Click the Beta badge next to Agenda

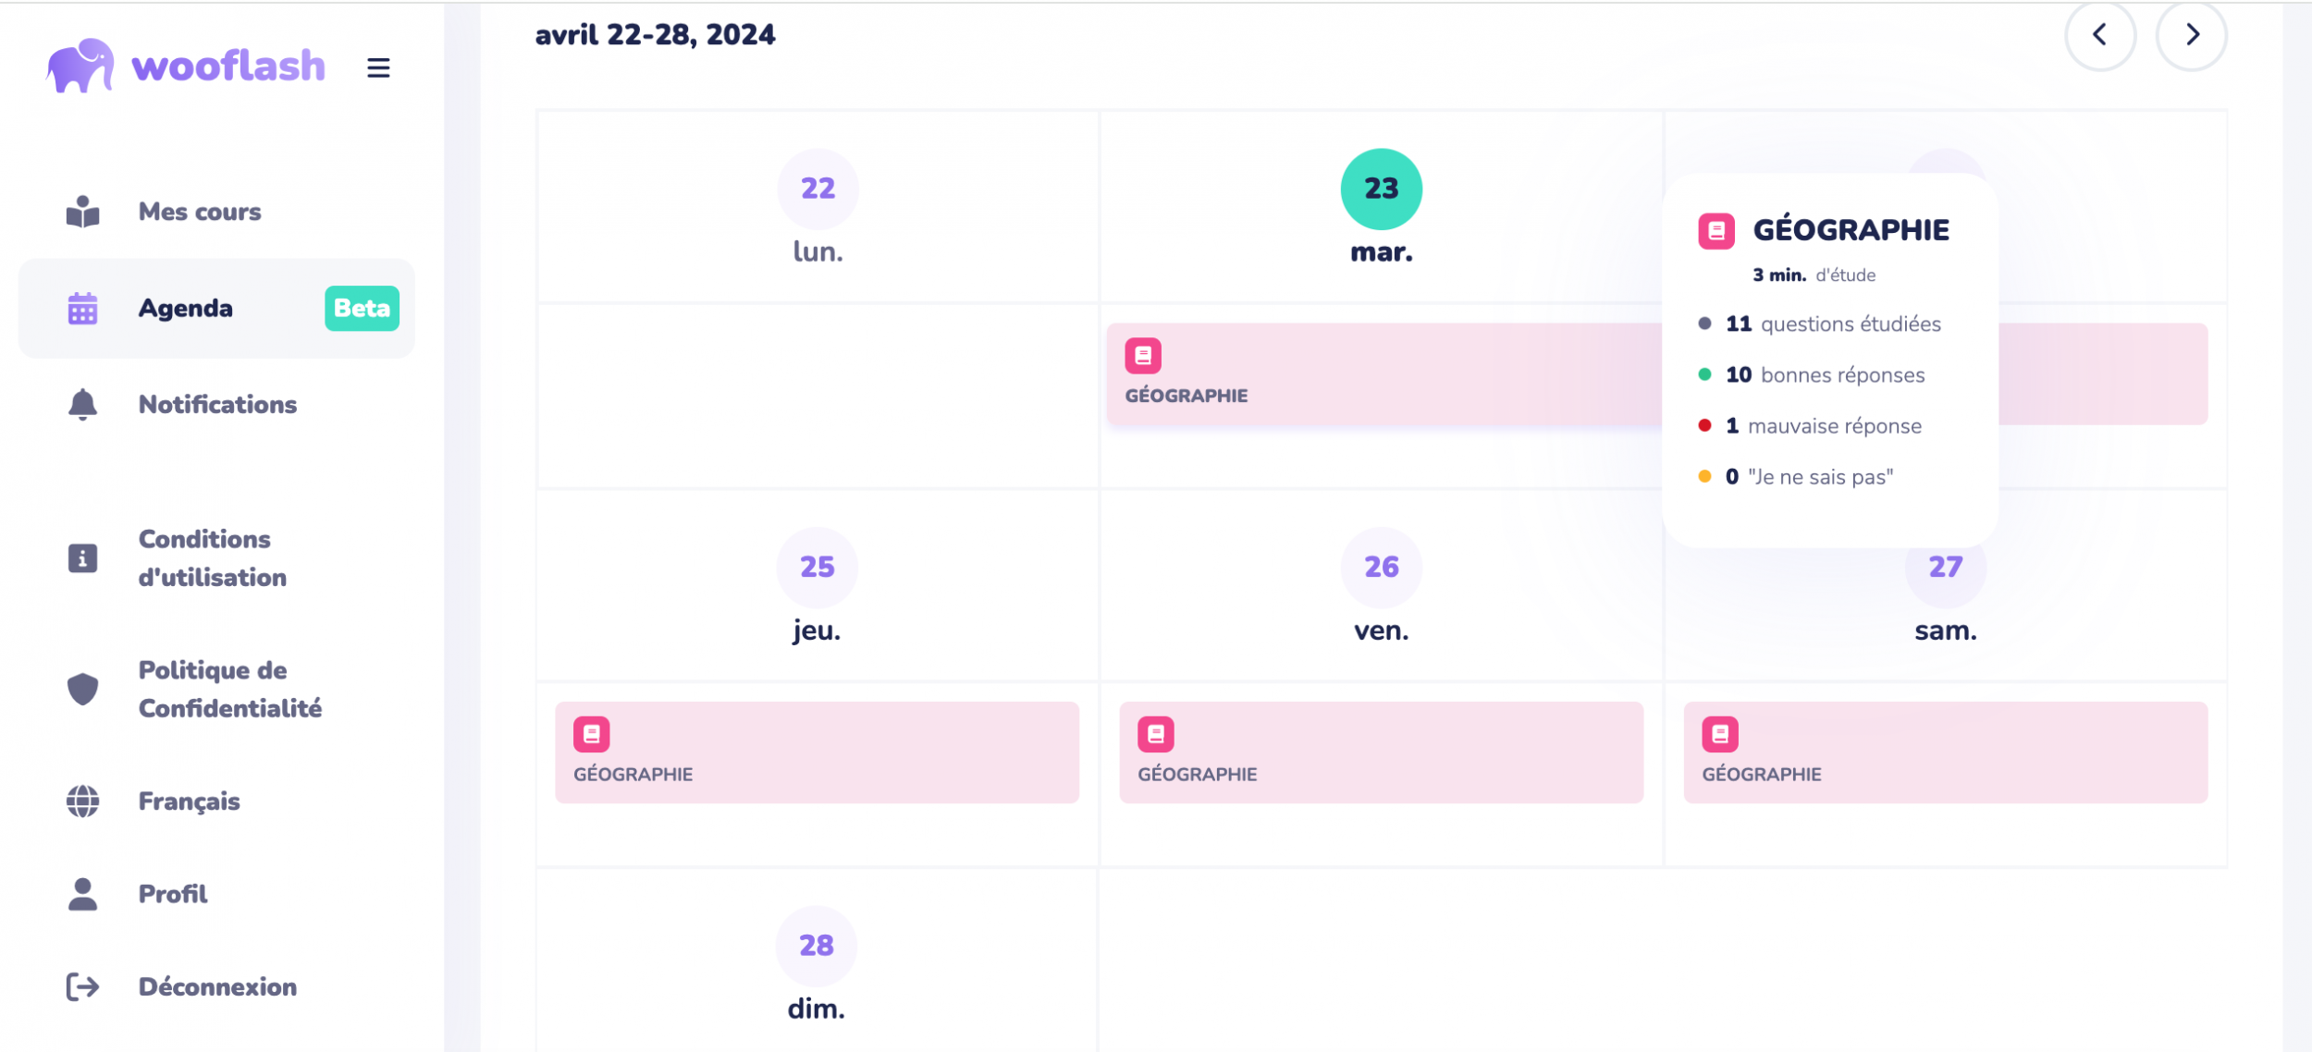point(362,309)
